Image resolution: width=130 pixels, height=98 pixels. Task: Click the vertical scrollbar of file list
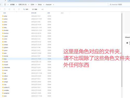point(122,50)
